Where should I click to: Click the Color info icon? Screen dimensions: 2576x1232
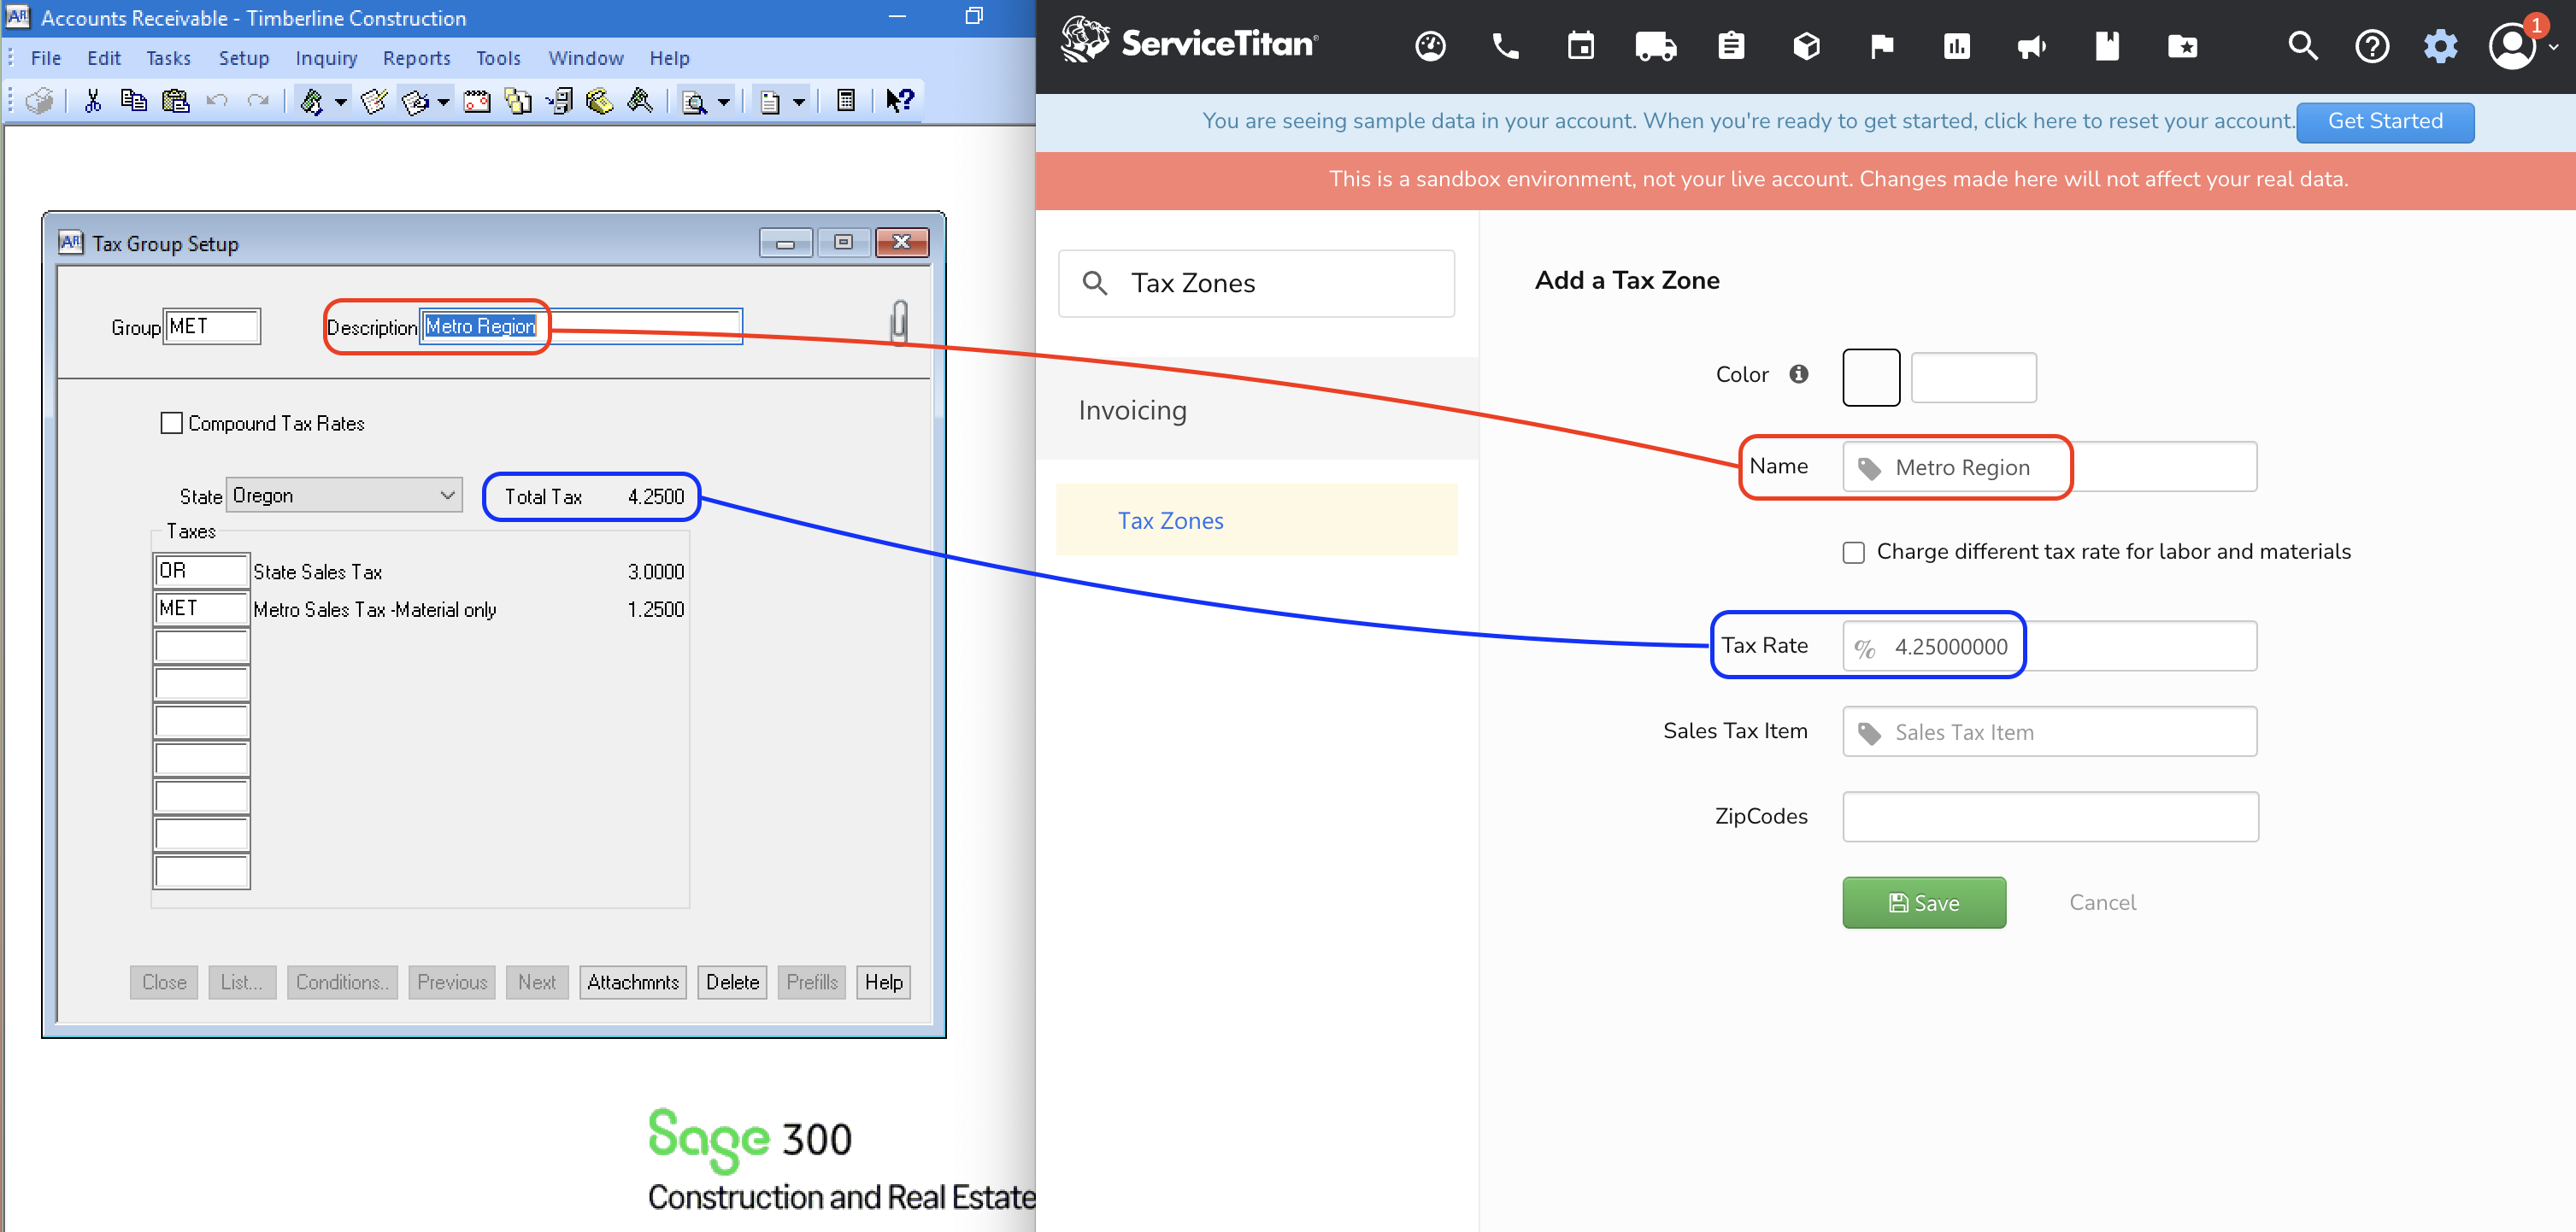click(x=1799, y=374)
